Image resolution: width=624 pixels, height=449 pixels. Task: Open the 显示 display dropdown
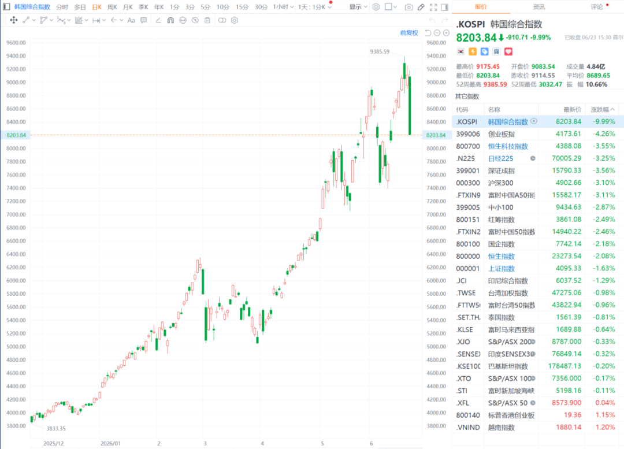(358, 7)
